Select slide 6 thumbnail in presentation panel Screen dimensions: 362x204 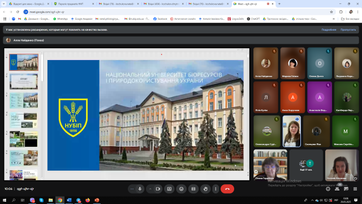tap(24, 158)
